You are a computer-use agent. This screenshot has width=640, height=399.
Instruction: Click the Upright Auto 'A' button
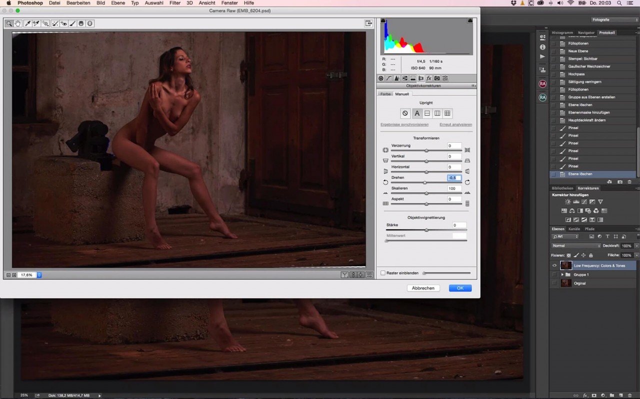pyautogui.click(x=417, y=113)
